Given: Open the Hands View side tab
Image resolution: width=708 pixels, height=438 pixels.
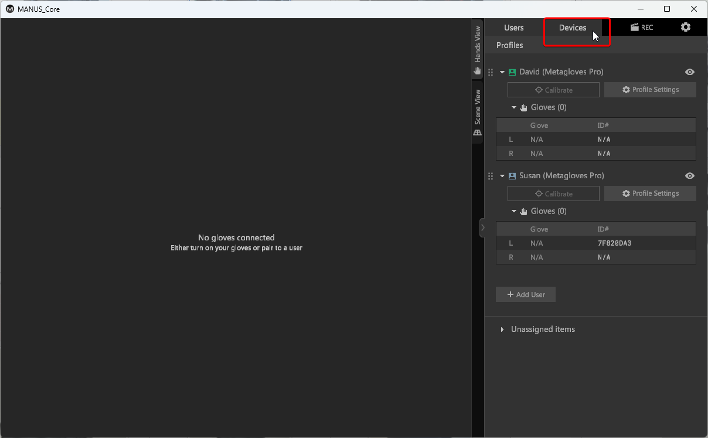Looking at the screenshot, I should (x=478, y=50).
